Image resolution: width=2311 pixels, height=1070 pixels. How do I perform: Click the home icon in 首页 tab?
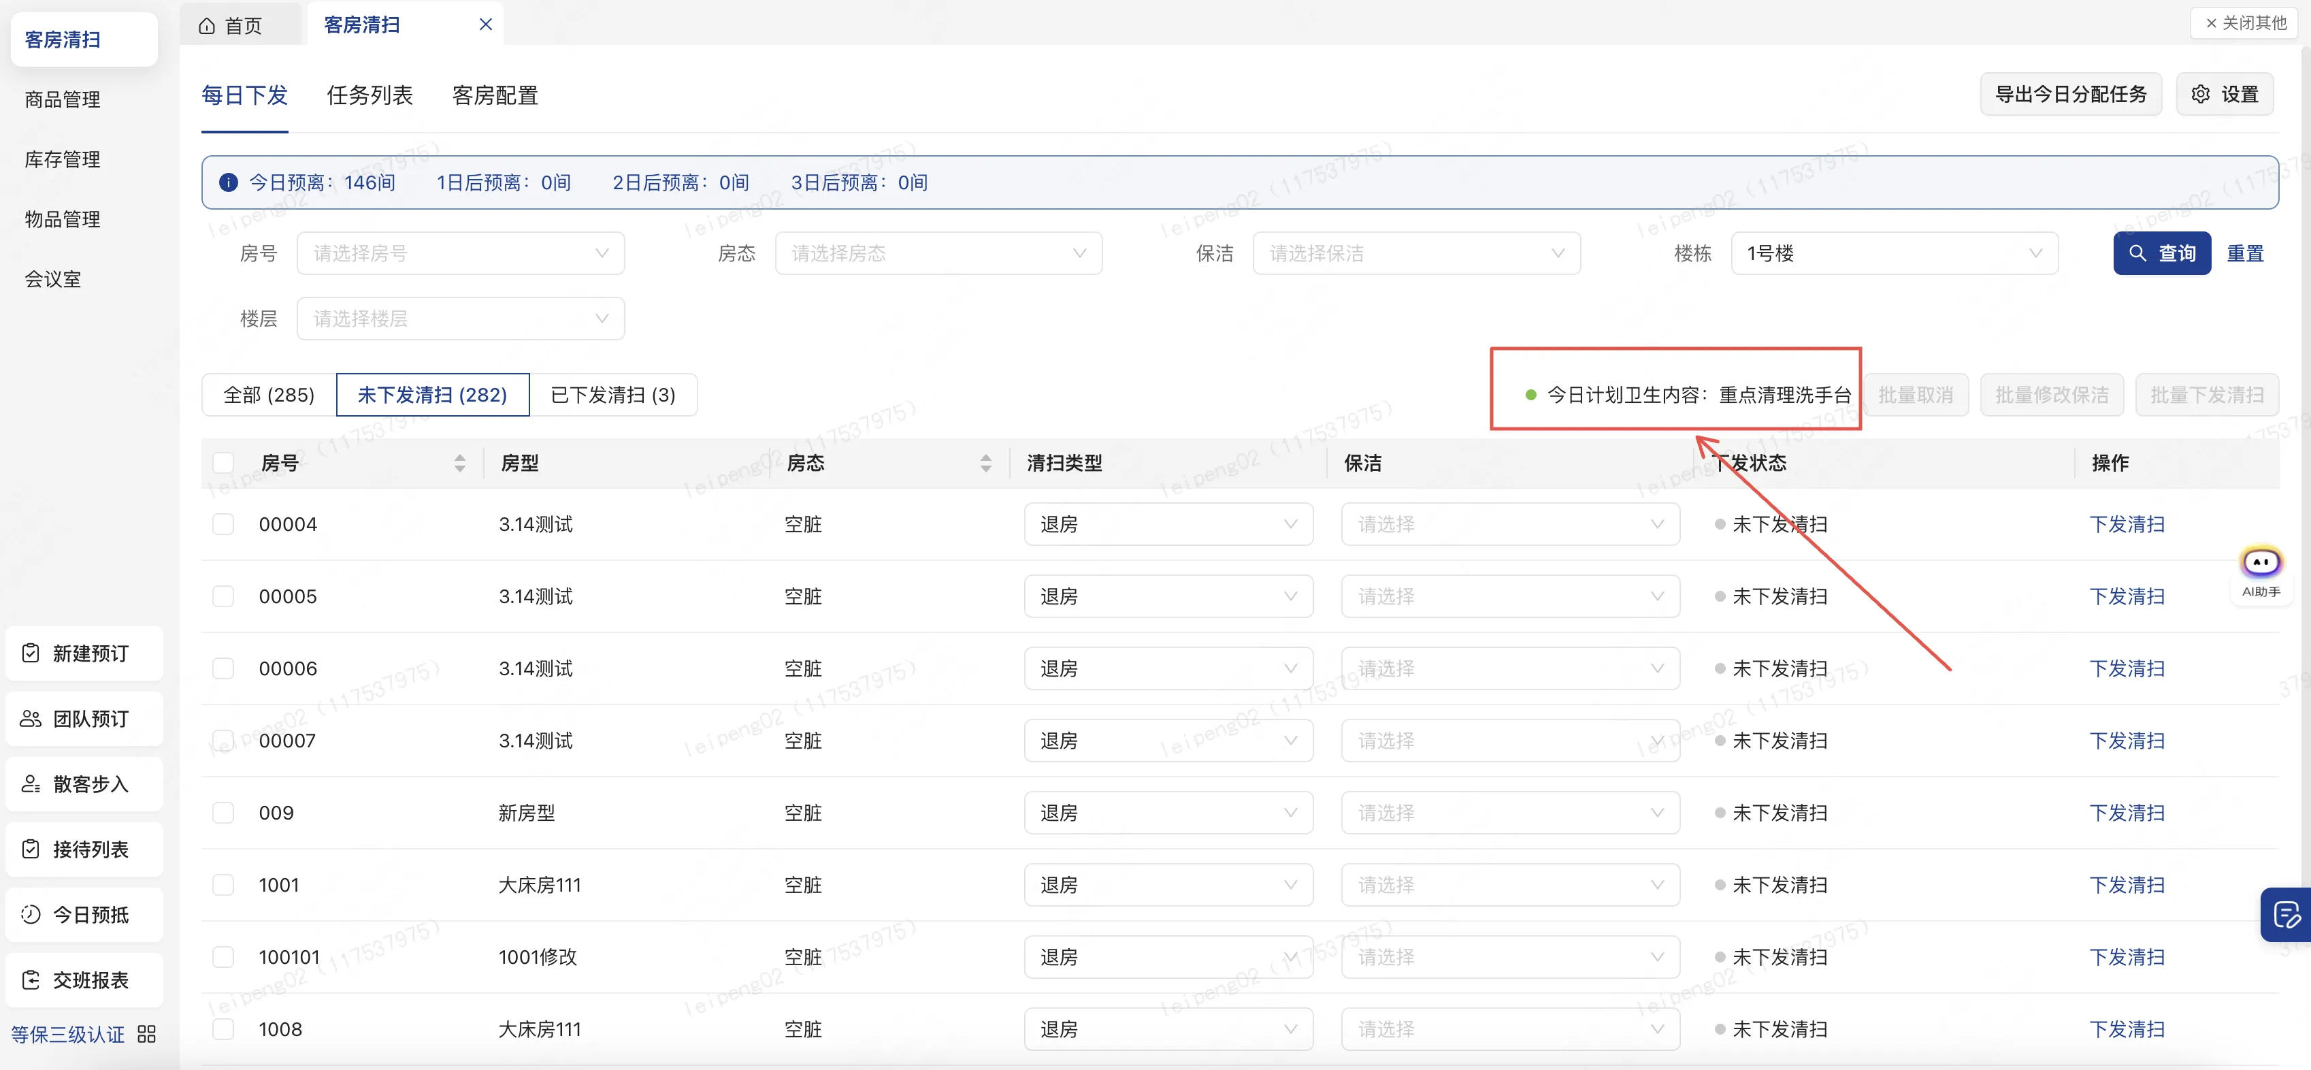[x=206, y=26]
